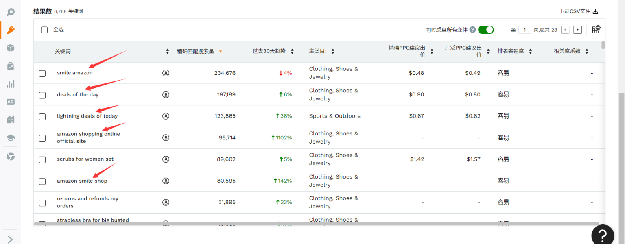The height and width of the screenshot is (244, 625).
Task: Click the Amazon icon in amazon smile shop row
Action: coord(166,181)
